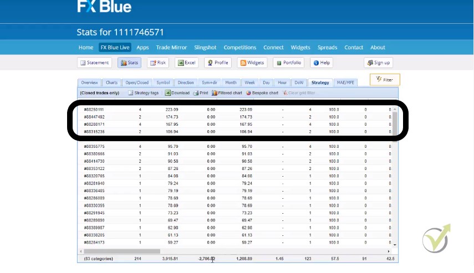The height and width of the screenshot is (273, 474).
Task: Show the Filtered chart
Action: (227, 93)
